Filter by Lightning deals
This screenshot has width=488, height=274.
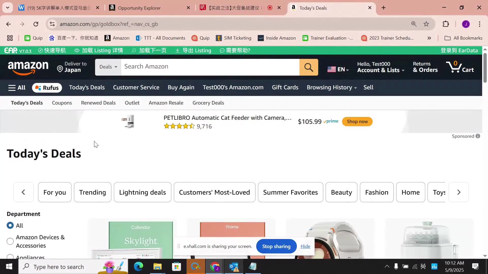142,192
